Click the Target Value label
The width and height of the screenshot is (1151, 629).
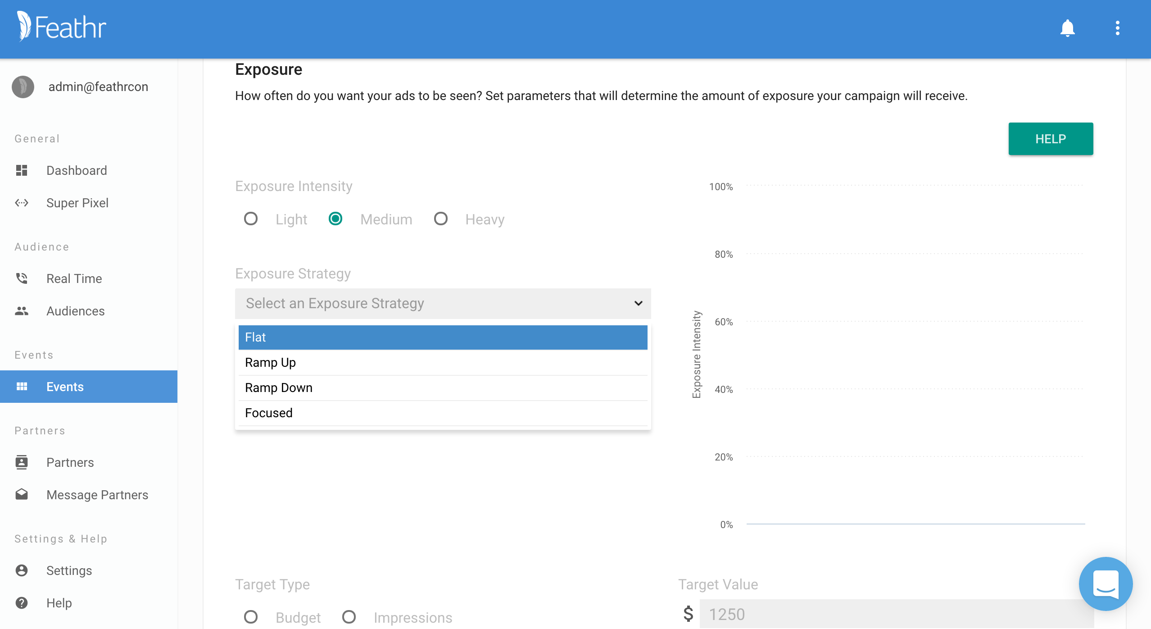pyautogui.click(x=718, y=584)
